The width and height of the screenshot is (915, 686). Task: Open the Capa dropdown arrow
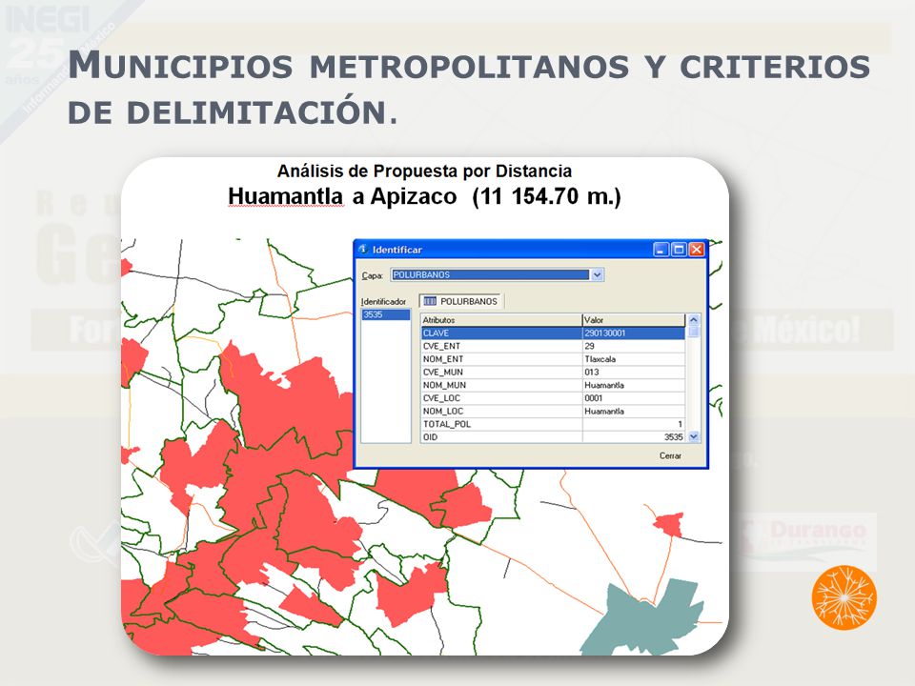[x=597, y=274]
